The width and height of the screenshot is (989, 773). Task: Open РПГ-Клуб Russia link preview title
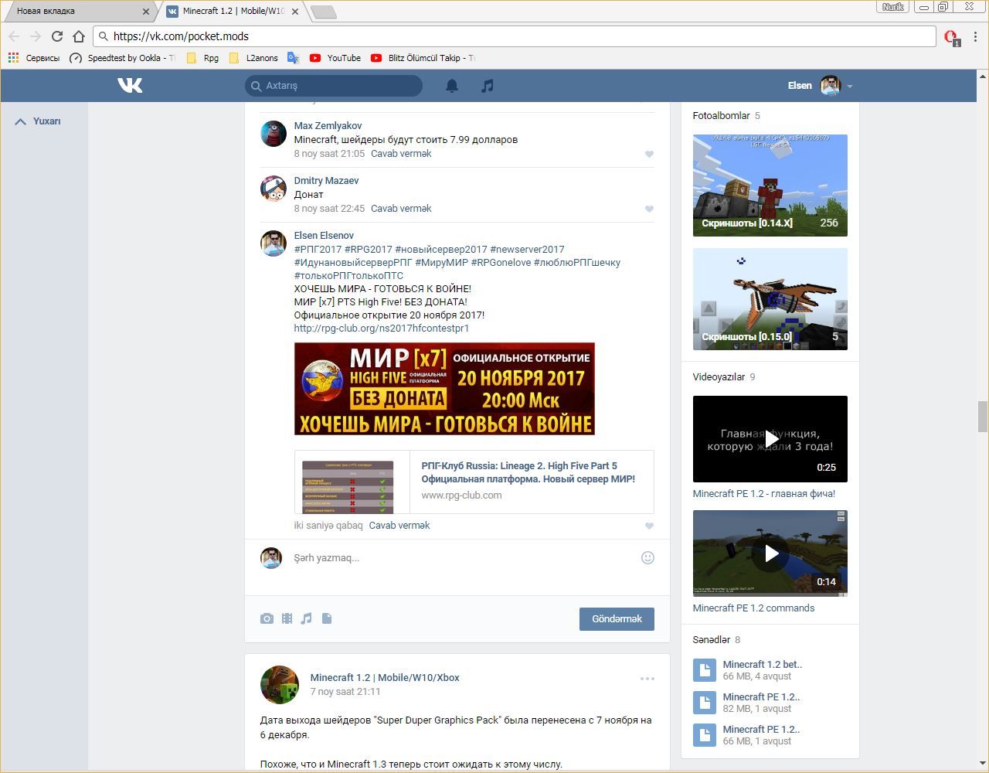click(x=528, y=472)
